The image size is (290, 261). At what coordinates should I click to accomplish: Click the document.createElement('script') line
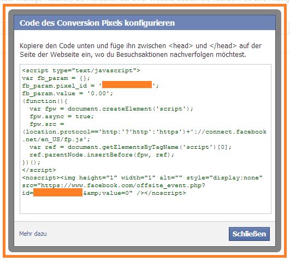(111, 109)
